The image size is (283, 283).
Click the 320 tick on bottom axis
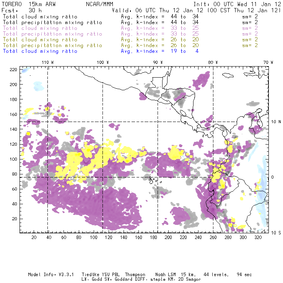tap(258, 237)
